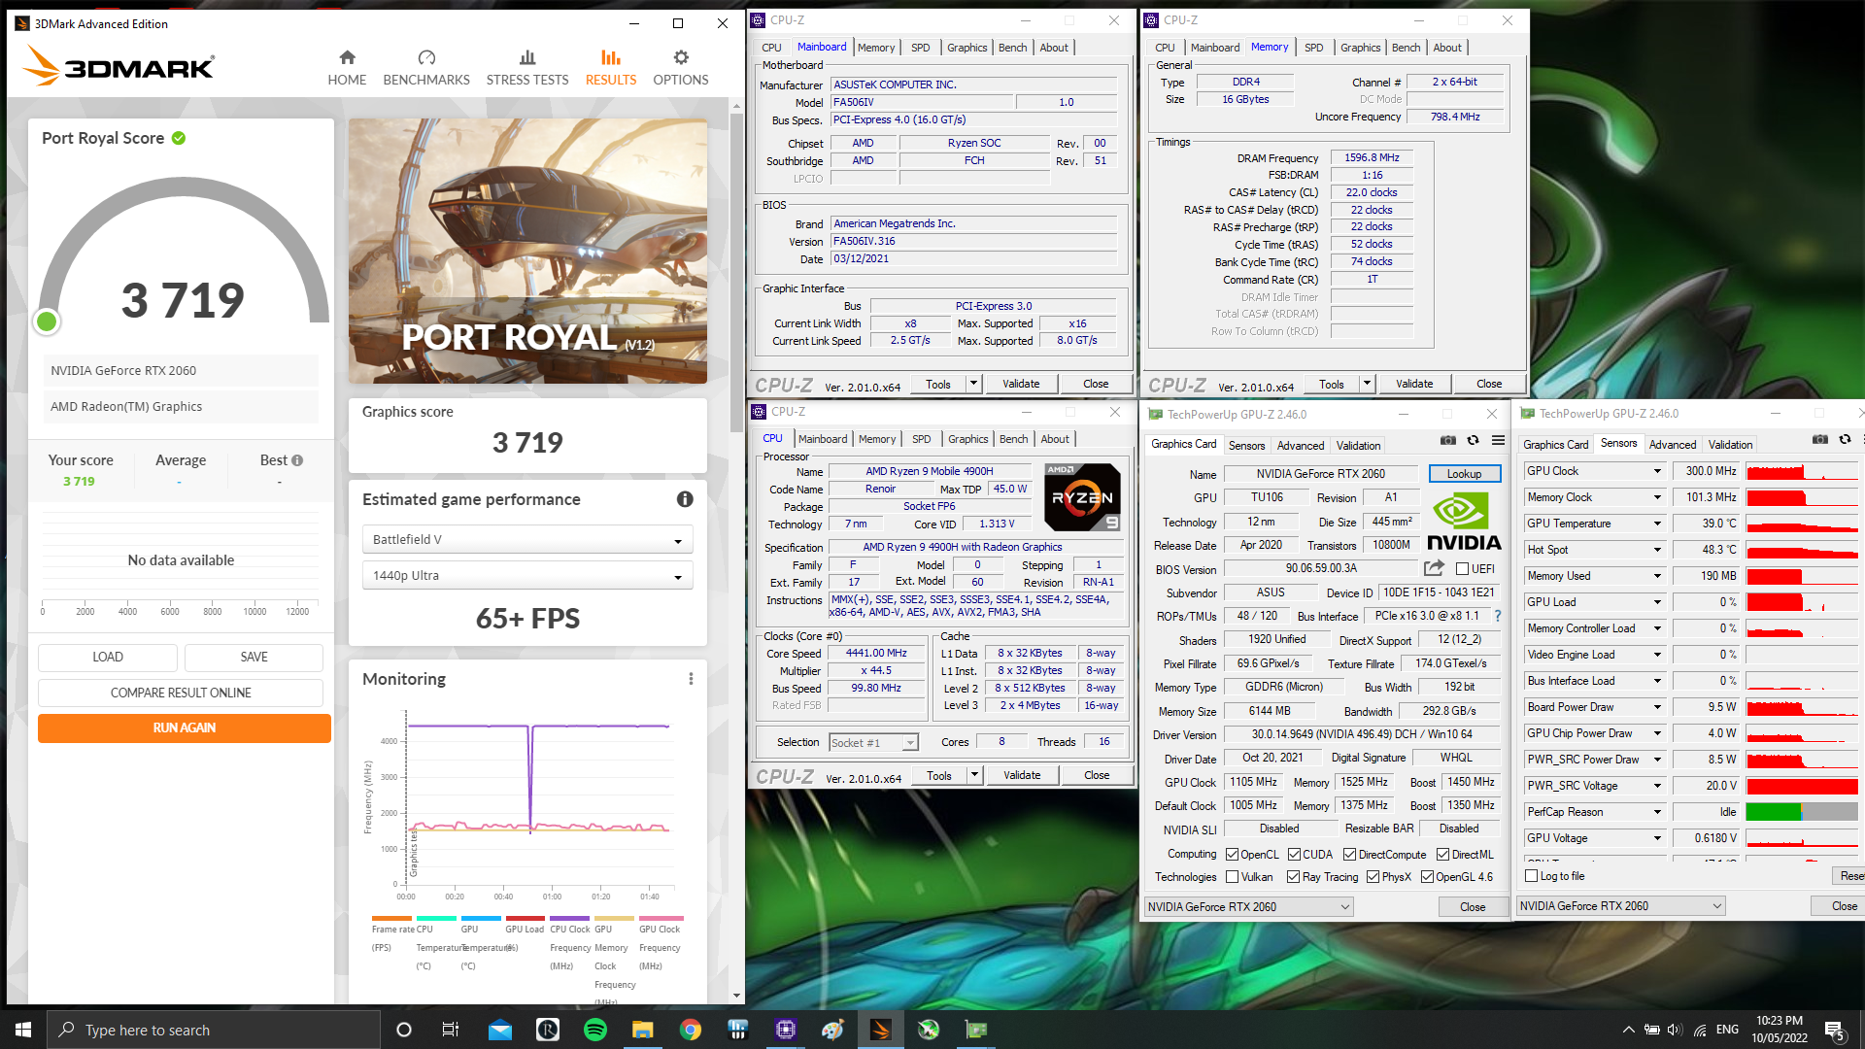This screenshot has width=1865, height=1049.
Task: Enable the Log to file checkbox
Action: [x=1532, y=876]
